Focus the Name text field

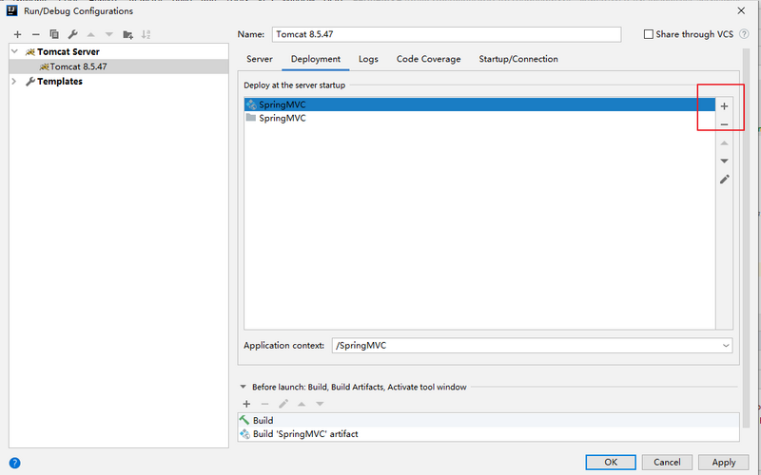(x=446, y=34)
